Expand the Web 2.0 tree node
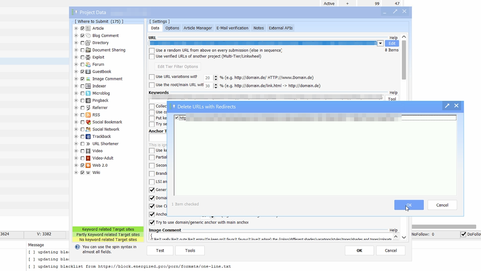 [76, 165]
